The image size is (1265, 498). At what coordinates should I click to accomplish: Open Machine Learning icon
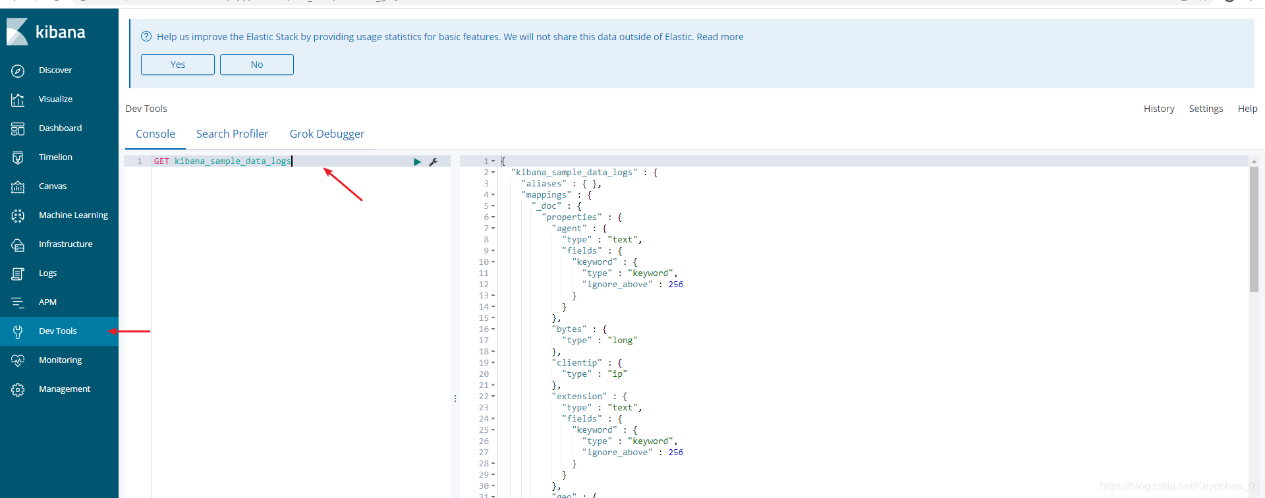18,215
